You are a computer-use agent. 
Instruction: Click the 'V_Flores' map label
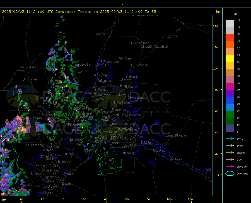[x=46, y=192]
